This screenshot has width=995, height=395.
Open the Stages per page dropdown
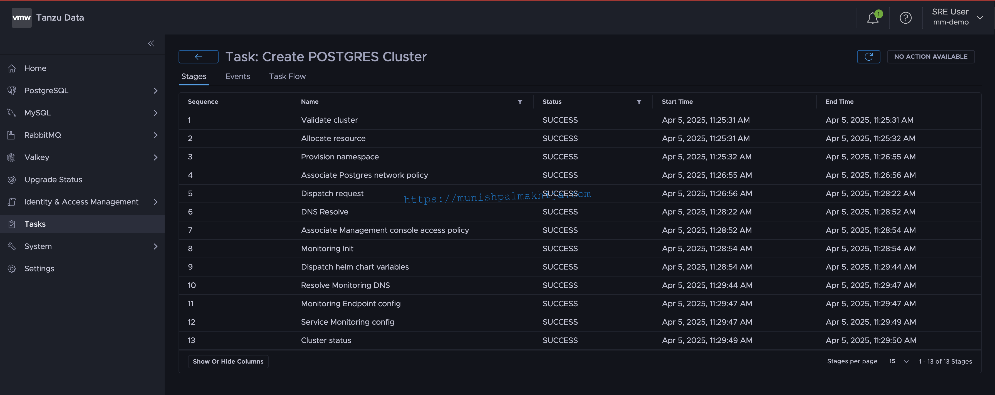[x=899, y=361]
